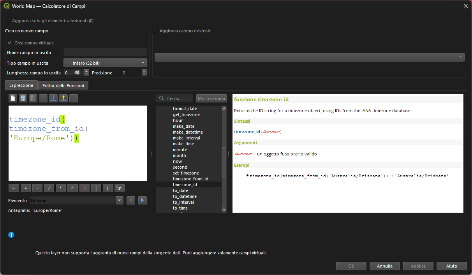
Task: Enable Aggiorna campo esistente checkbox
Action: pyautogui.click(x=155, y=31)
